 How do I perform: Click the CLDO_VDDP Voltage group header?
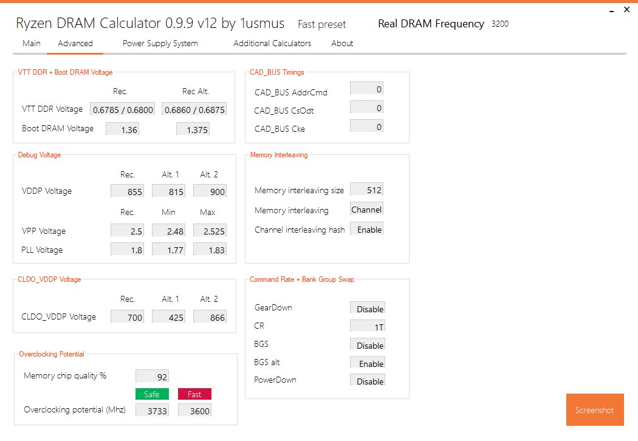tap(49, 279)
